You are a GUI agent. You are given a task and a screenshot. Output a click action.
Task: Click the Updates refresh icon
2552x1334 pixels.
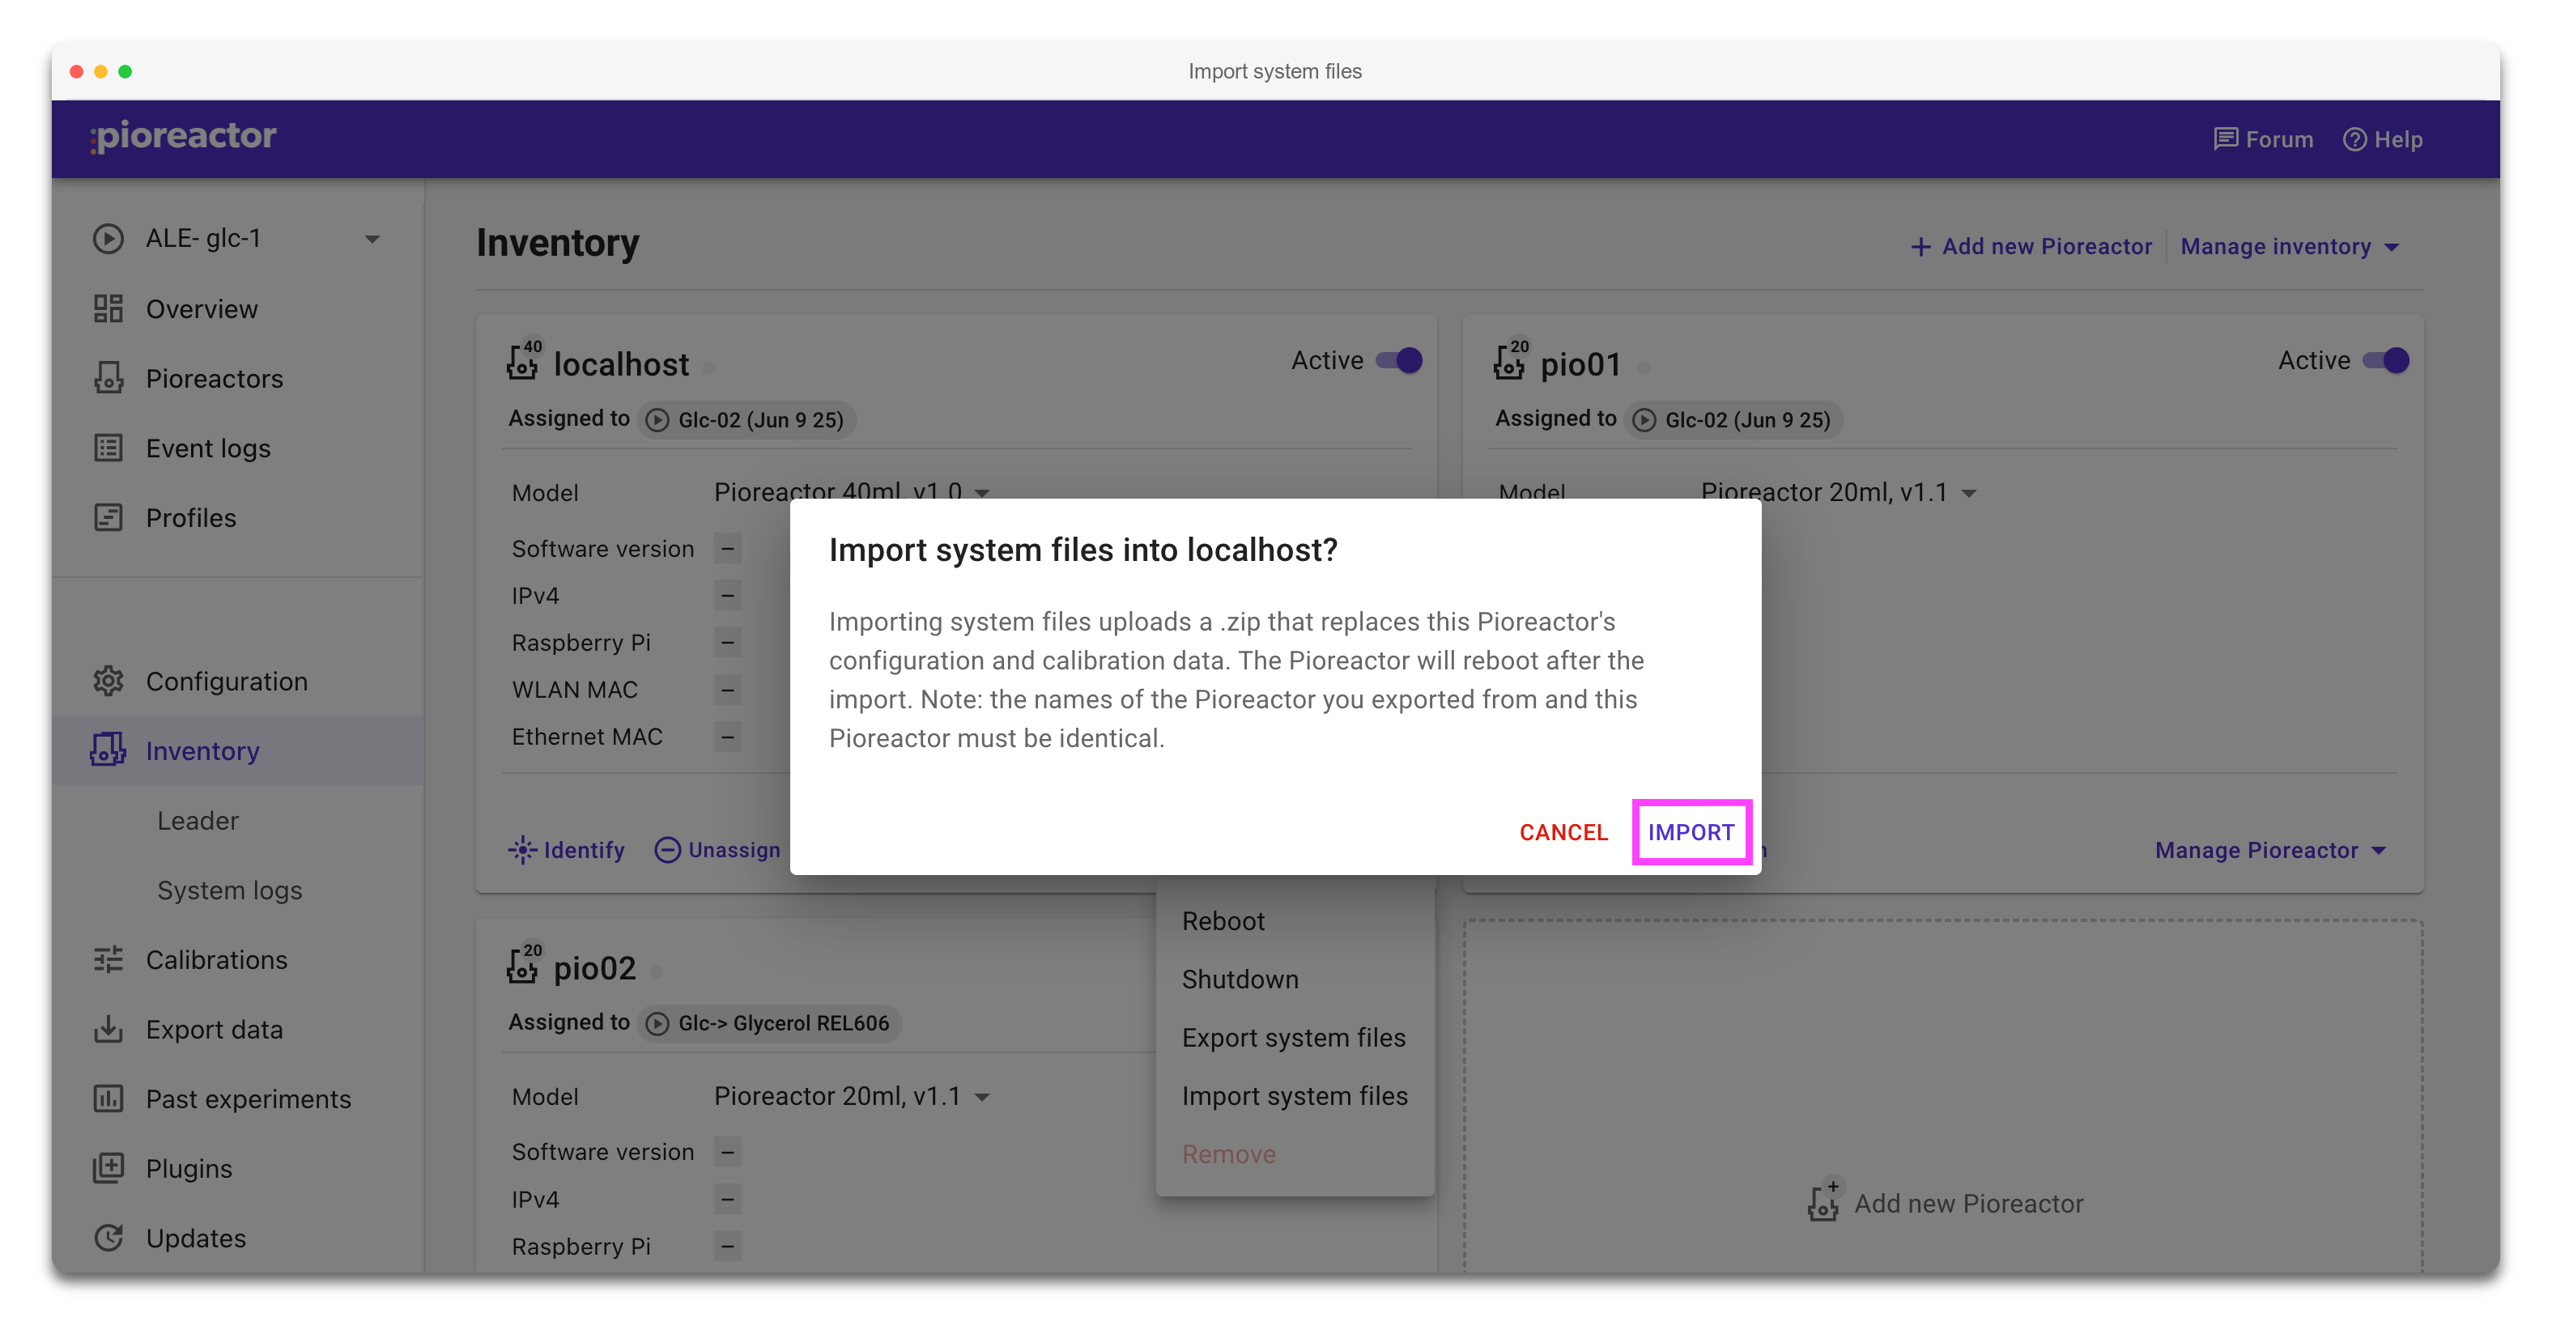[108, 1238]
